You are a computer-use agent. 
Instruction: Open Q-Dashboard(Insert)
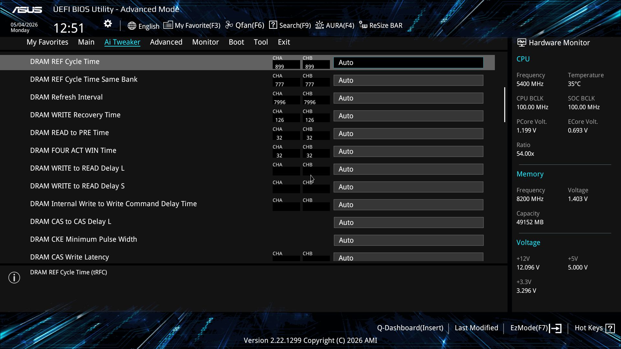coord(410,328)
